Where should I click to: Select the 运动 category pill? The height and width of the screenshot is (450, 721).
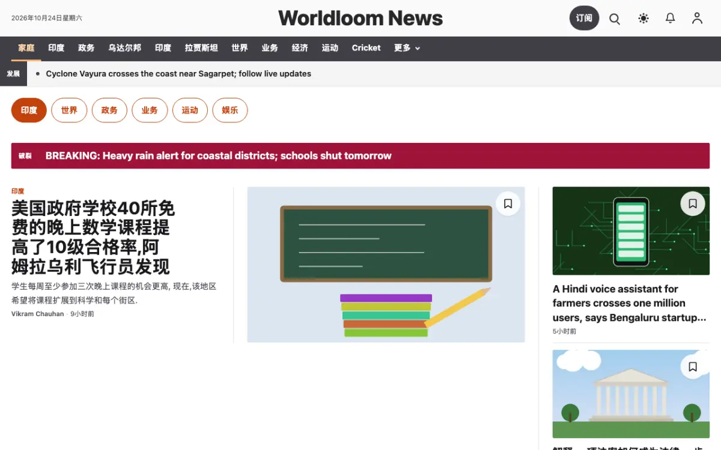click(x=190, y=110)
